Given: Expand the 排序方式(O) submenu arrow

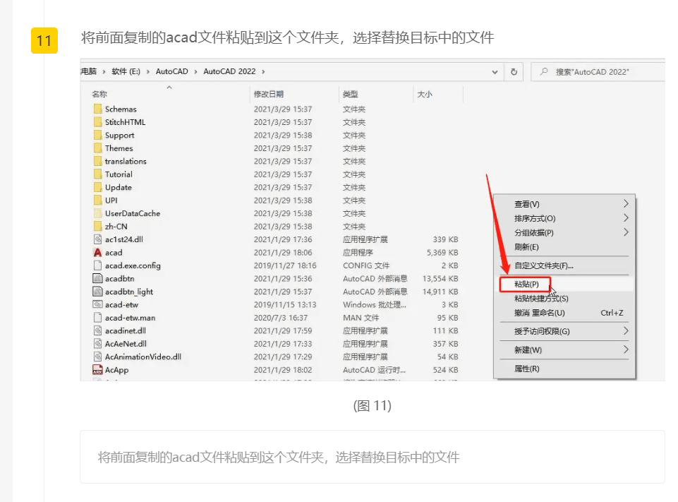Looking at the screenshot, I should coord(625,218).
